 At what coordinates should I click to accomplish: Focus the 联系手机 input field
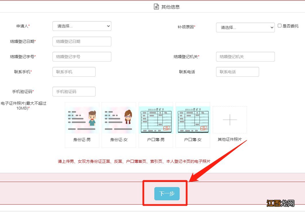coord(74,72)
